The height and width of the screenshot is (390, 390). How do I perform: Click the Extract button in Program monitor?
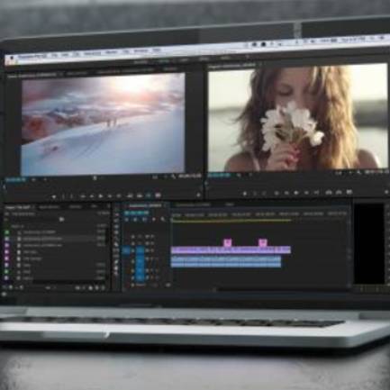click(x=339, y=192)
